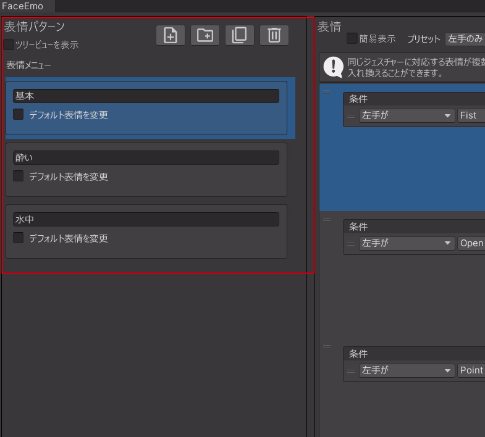Click the 表情パターン heading
This screenshot has width=485, height=437.
(x=35, y=27)
